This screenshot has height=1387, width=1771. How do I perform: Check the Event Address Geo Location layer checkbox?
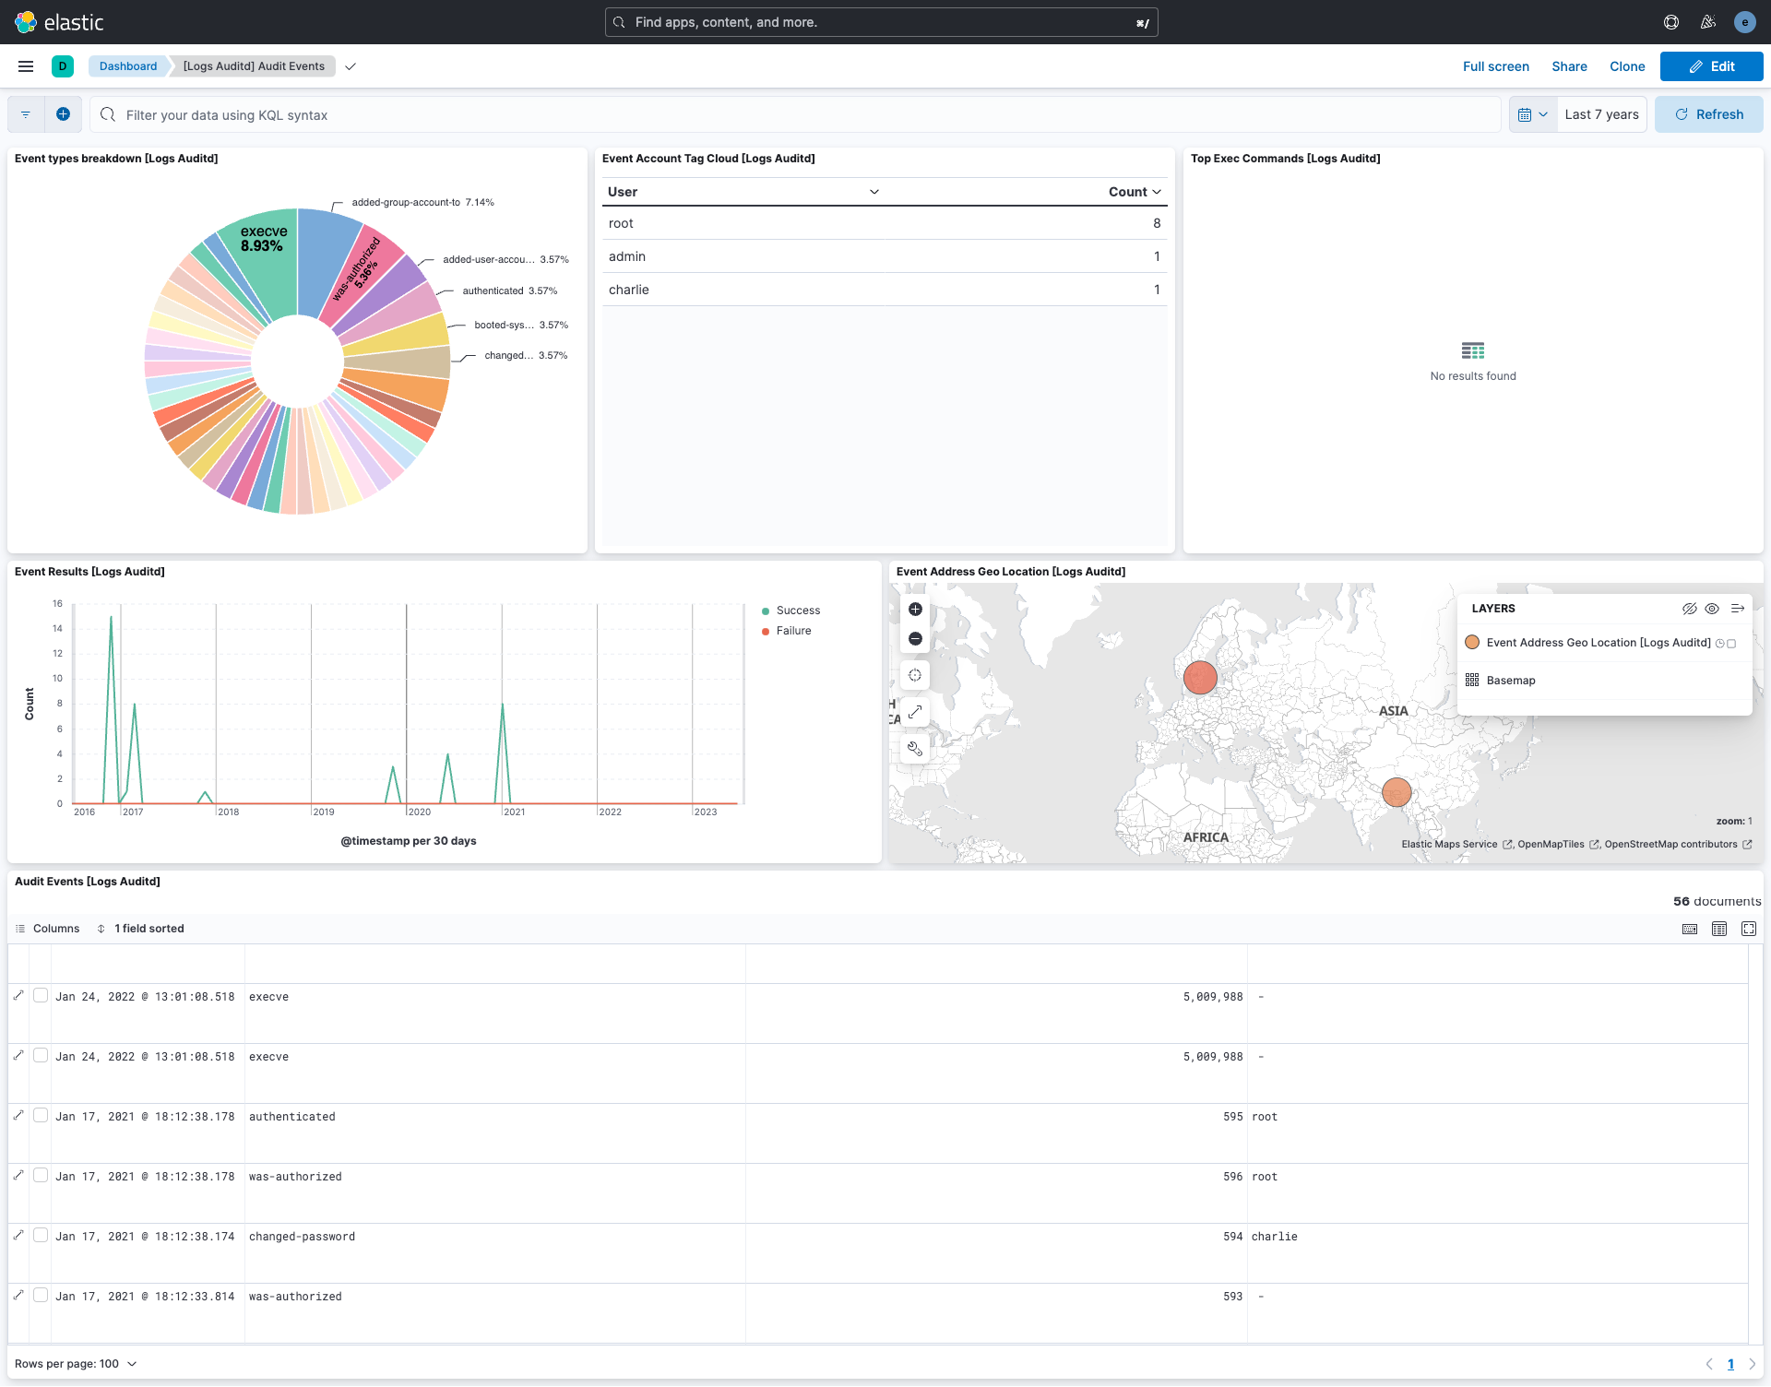[x=1731, y=644]
